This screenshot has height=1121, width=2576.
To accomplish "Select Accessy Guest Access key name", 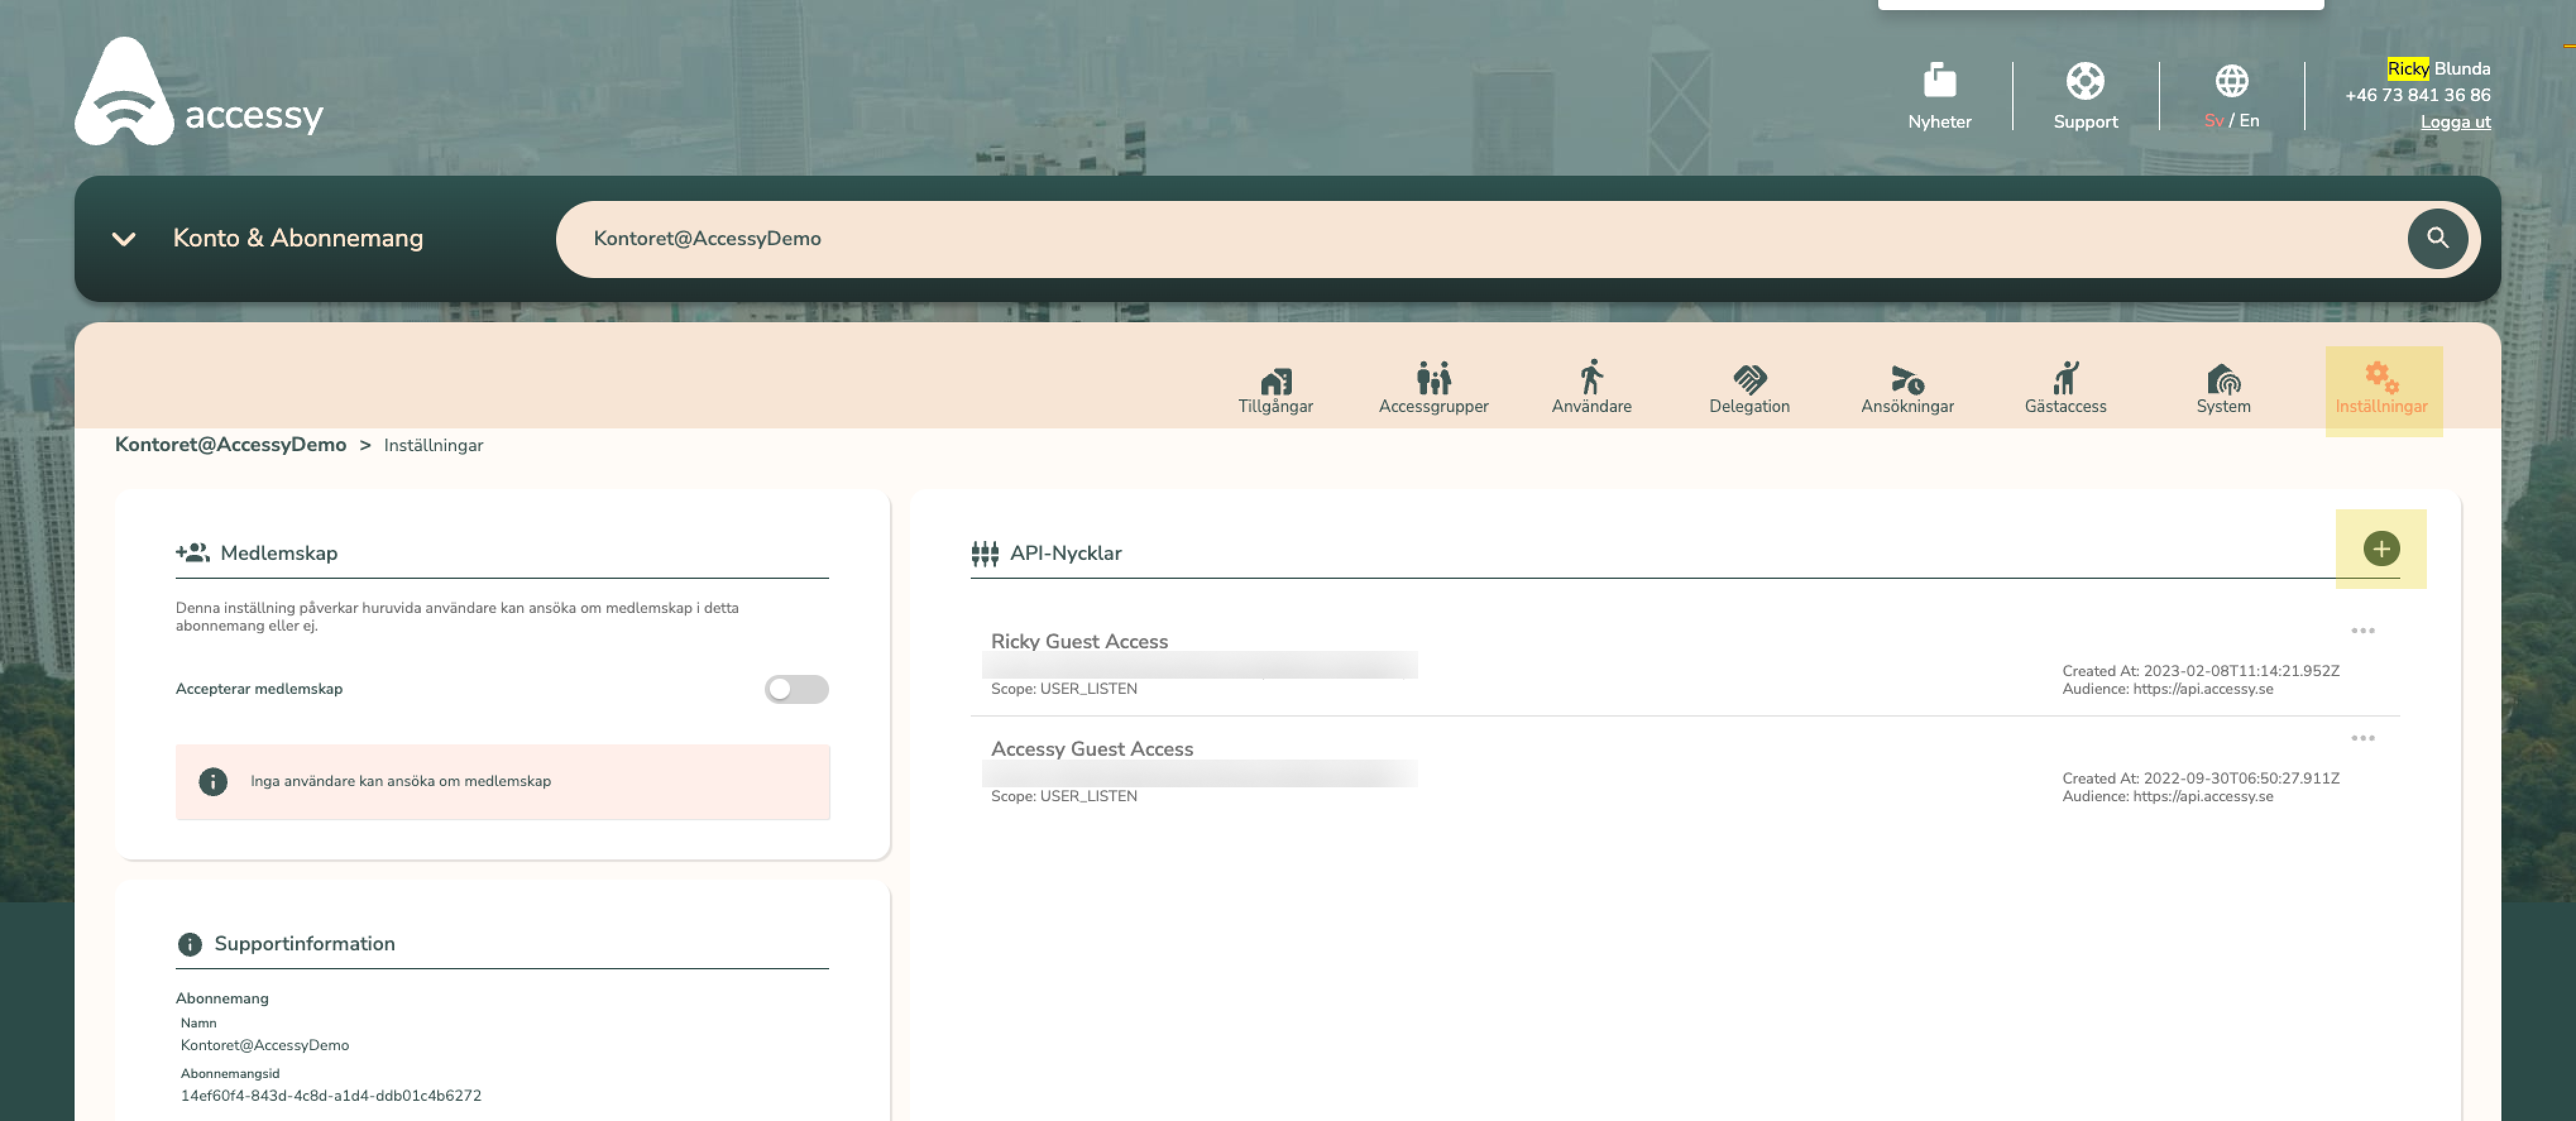I will coord(1091,749).
